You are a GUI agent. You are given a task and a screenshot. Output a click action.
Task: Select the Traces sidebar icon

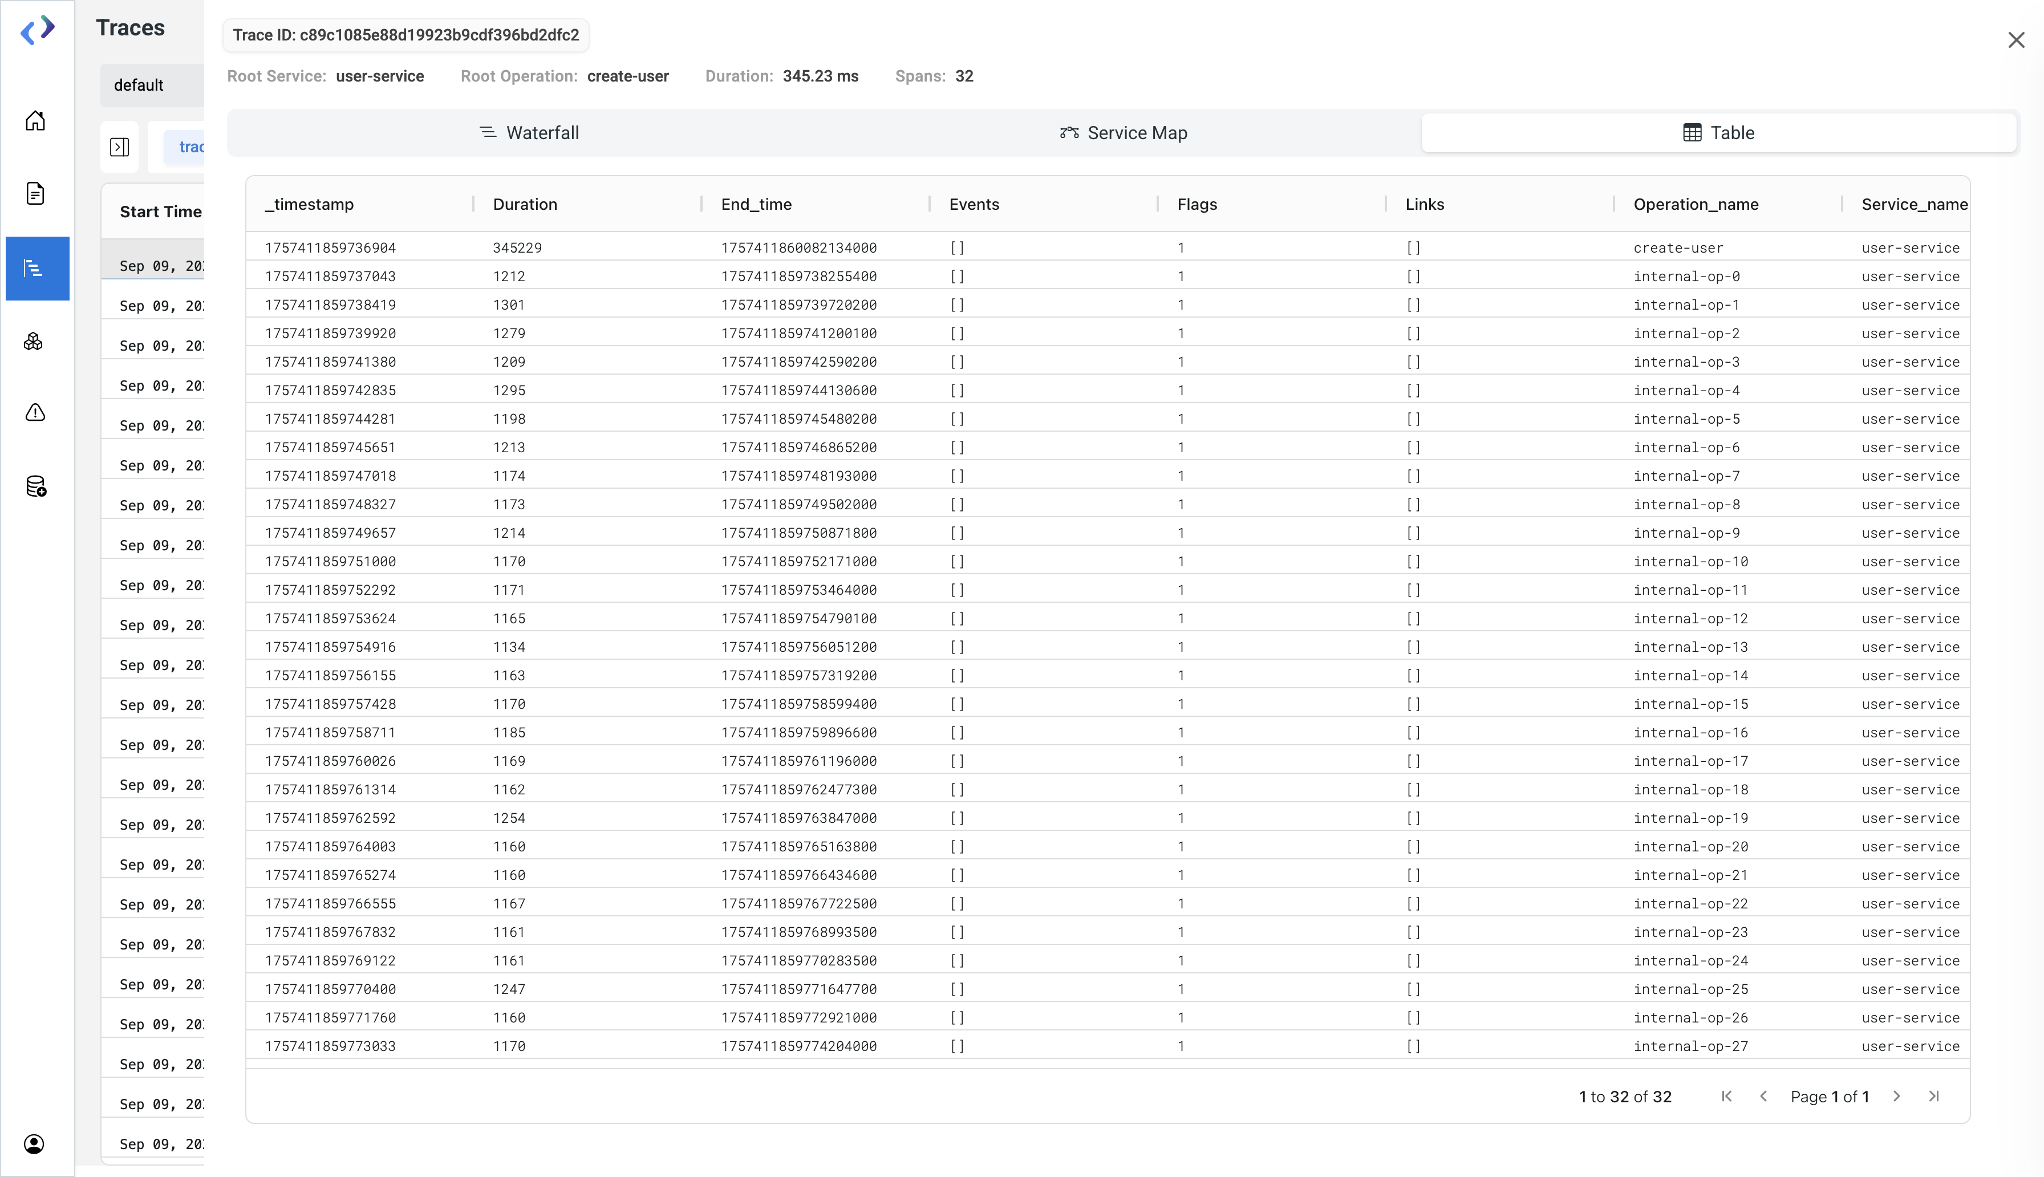35,269
